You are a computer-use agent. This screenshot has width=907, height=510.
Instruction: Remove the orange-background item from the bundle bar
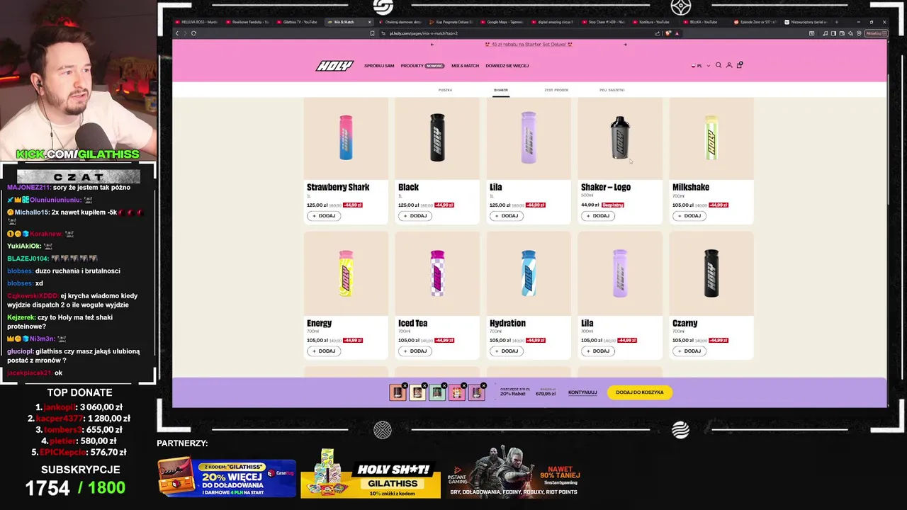pos(405,386)
